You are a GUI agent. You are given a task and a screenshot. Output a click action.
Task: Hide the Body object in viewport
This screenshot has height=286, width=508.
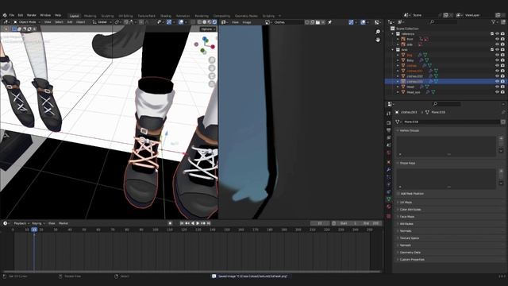pos(498,60)
